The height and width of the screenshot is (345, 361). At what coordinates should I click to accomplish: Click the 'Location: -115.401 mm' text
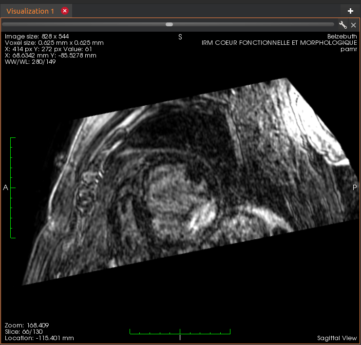click(x=39, y=338)
